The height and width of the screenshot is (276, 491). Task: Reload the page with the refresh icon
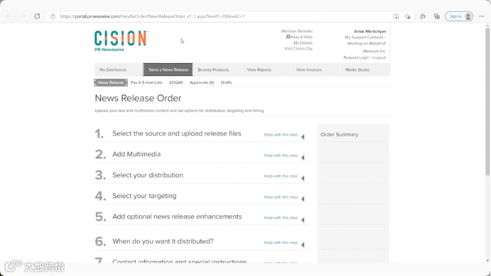(x=37, y=17)
